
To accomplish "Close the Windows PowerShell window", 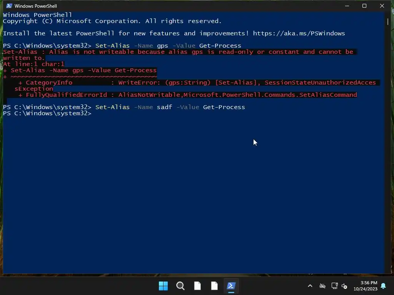I will tap(382, 6).
